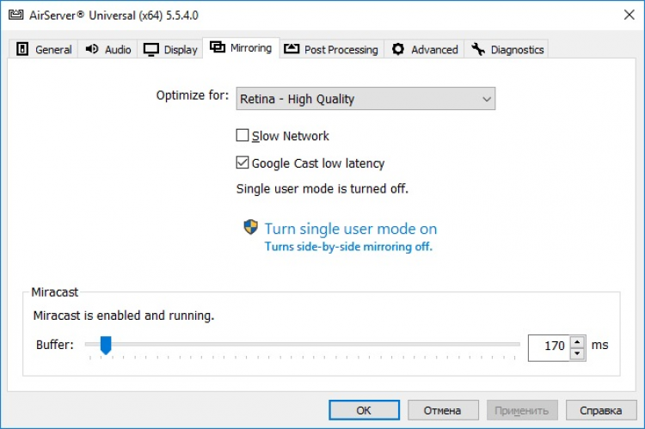Screen dimensions: 645x429
Task: Click the OK button
Action: pyautogui.click(x=364, y=410)
